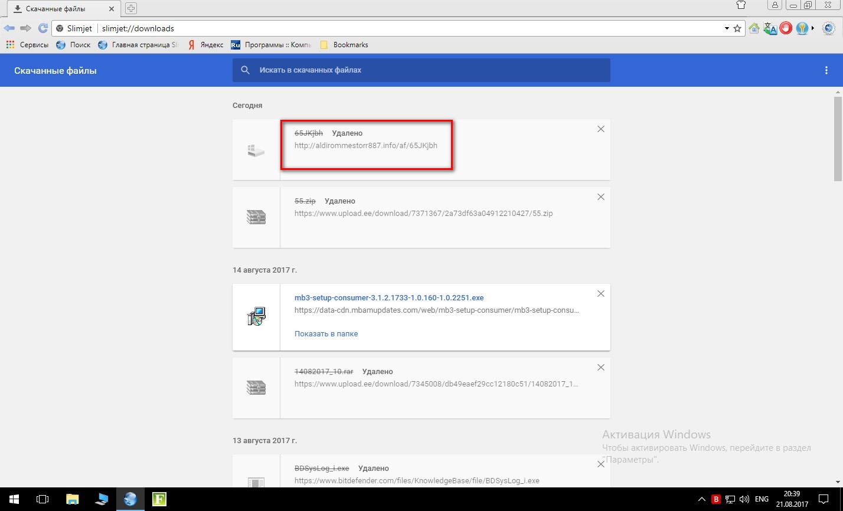This screenshot has height=511, width=843.
Task: Open the mb3-setup-consumer exe file link
Action: tap(389, 298)
